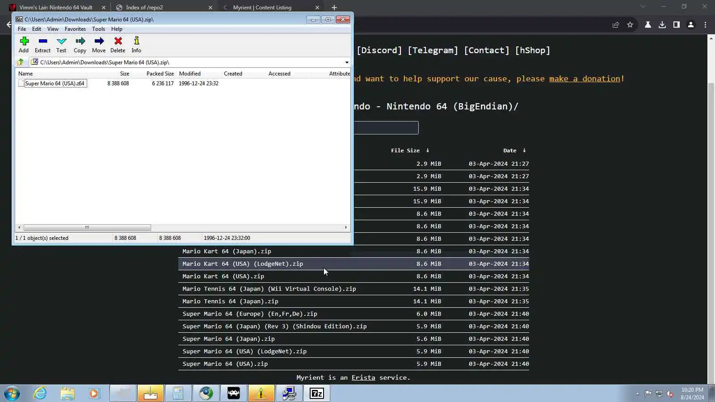Image resolution: width=715 pixels, height=402 pixels.
Task: Click the volume icon in system tray
Action: tap(670, 394)
